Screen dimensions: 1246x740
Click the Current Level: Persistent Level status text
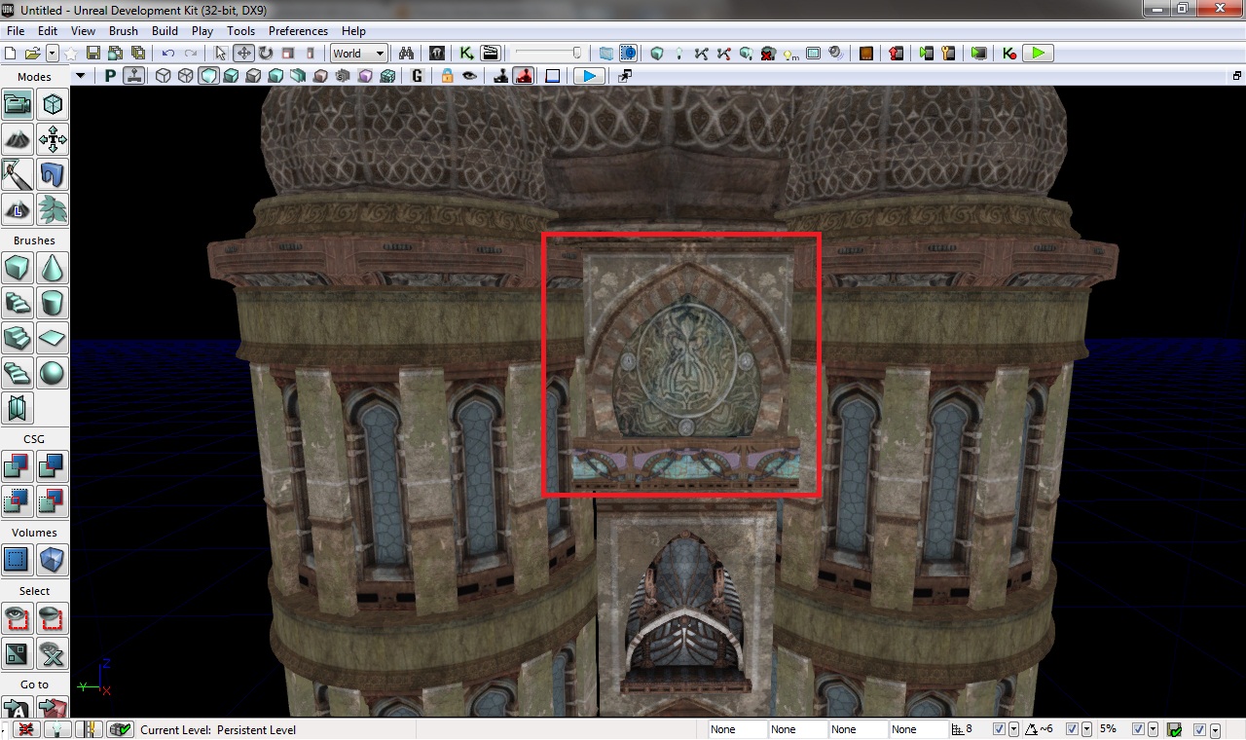[x=218, y=729]
